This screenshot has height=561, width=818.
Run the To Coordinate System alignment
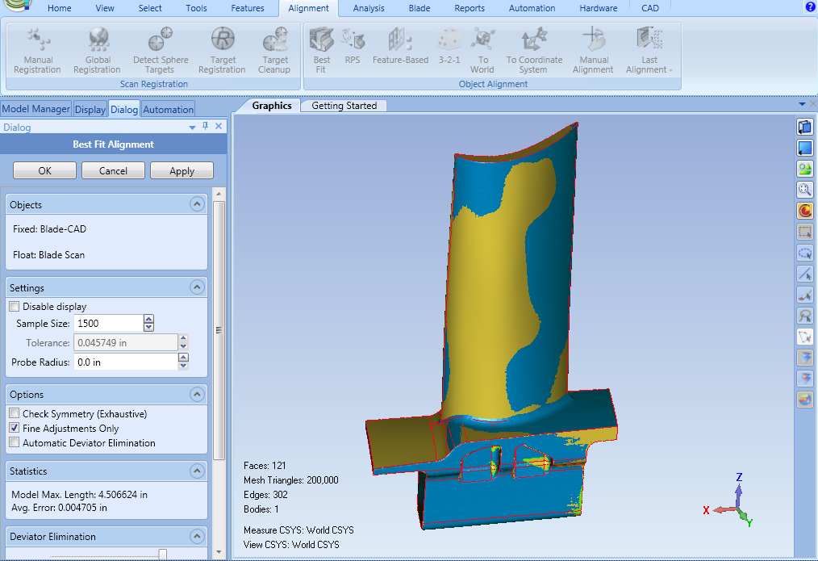pyautogui.click(x=534, y=50)
